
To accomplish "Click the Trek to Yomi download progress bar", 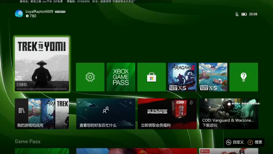I will click(42, 89).
